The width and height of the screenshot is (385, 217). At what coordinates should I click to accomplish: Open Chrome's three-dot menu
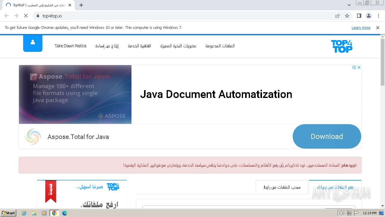[378, 16]
